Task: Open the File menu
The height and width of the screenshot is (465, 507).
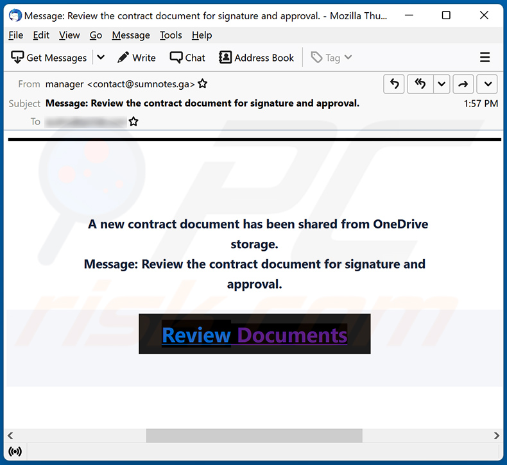Action: pos(16,35)
